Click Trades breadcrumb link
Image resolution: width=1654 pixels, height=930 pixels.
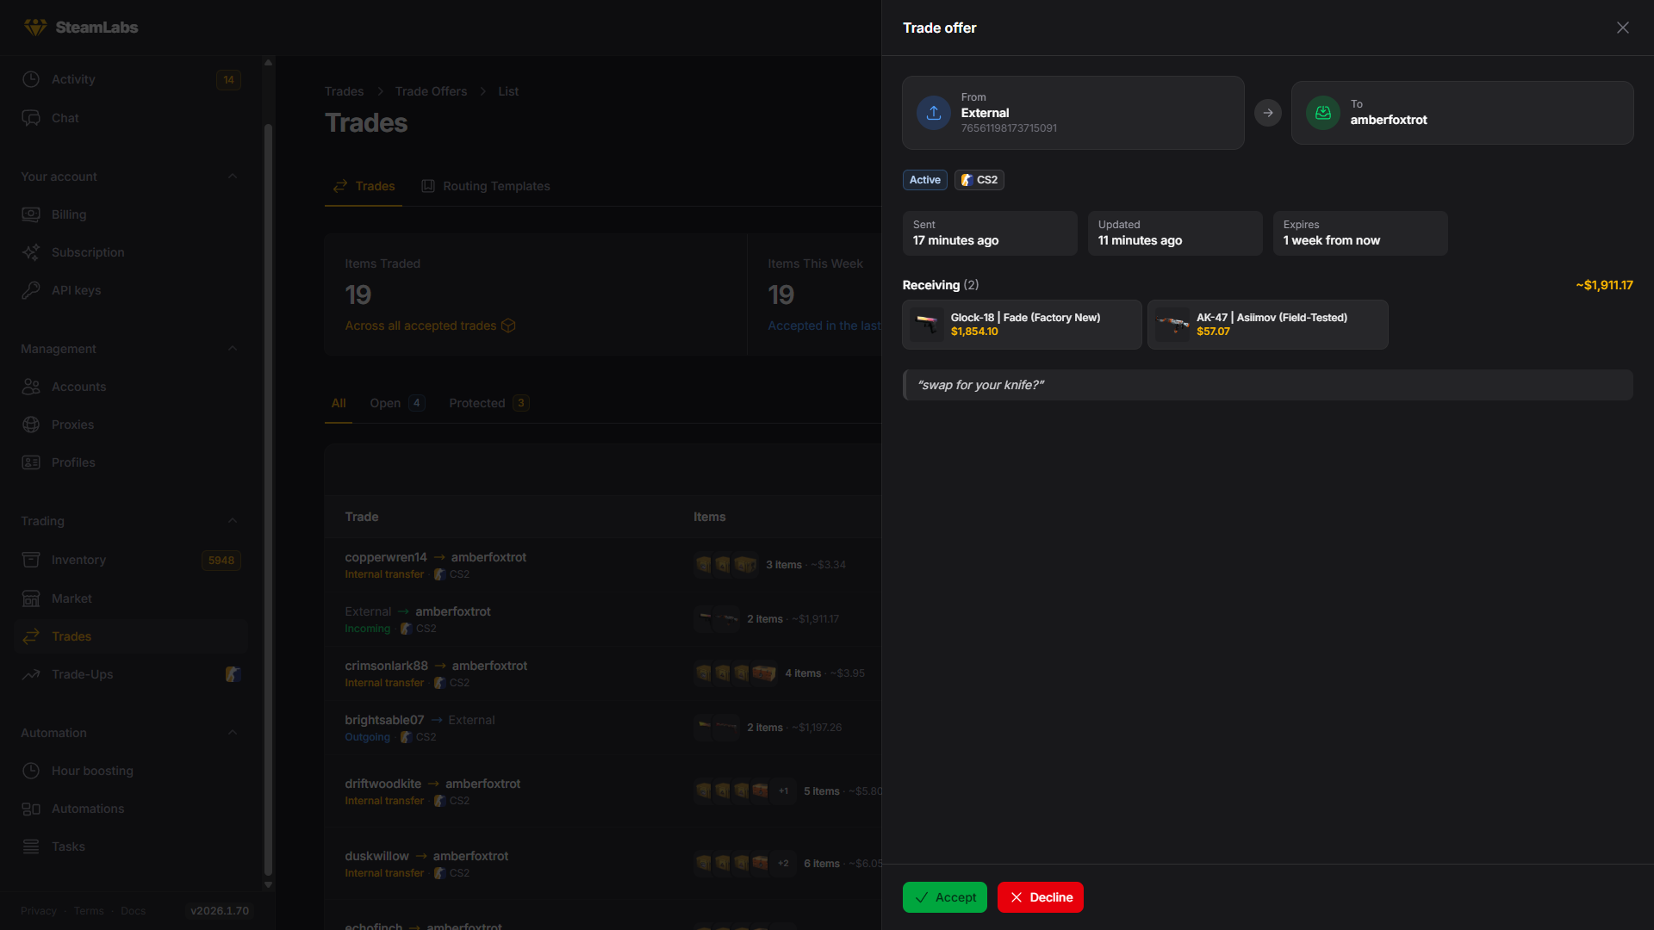tap(344, 91)
